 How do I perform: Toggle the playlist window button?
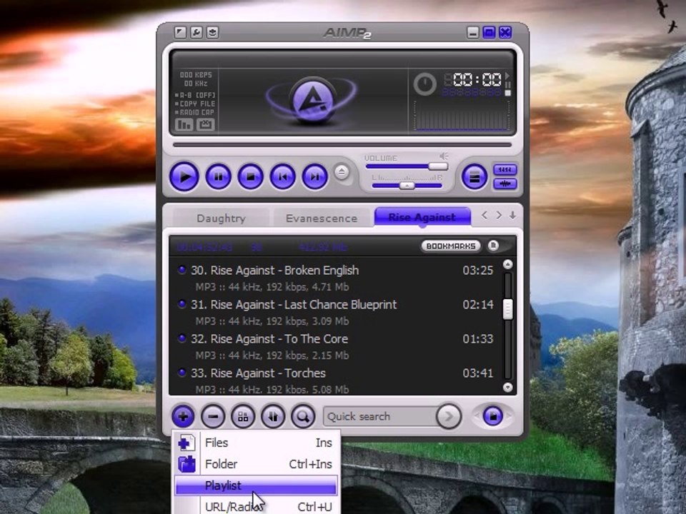click(x=474, y=177)
